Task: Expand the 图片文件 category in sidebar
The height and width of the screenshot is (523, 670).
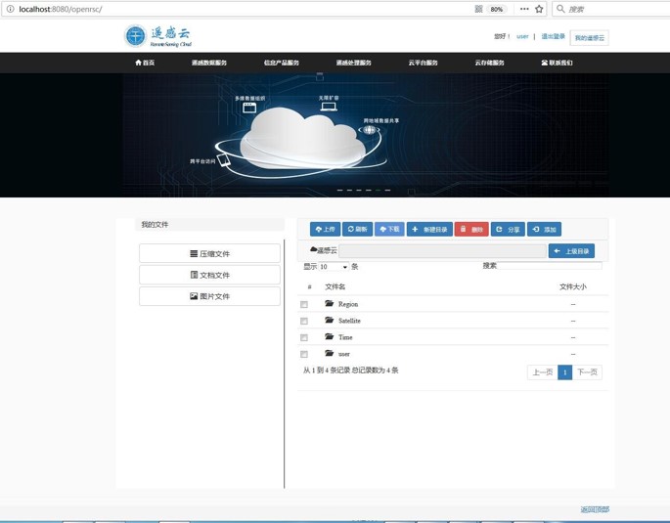Action: tap(209, 296)
